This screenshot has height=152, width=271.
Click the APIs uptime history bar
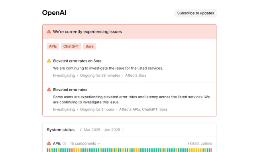[x=129, y=150]
